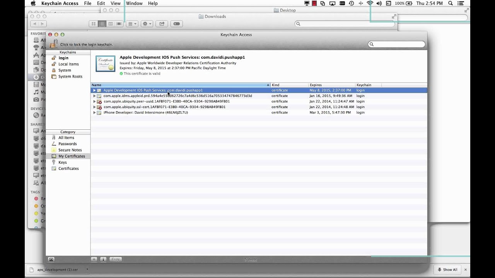Show the Passwords category

click(67, 144)
